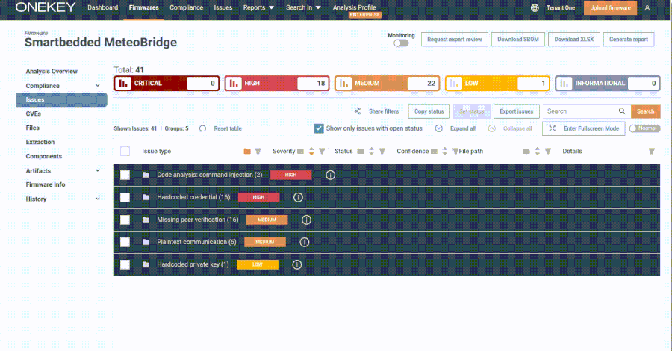
Task: Click the Share filters icon
Action: 358,111
